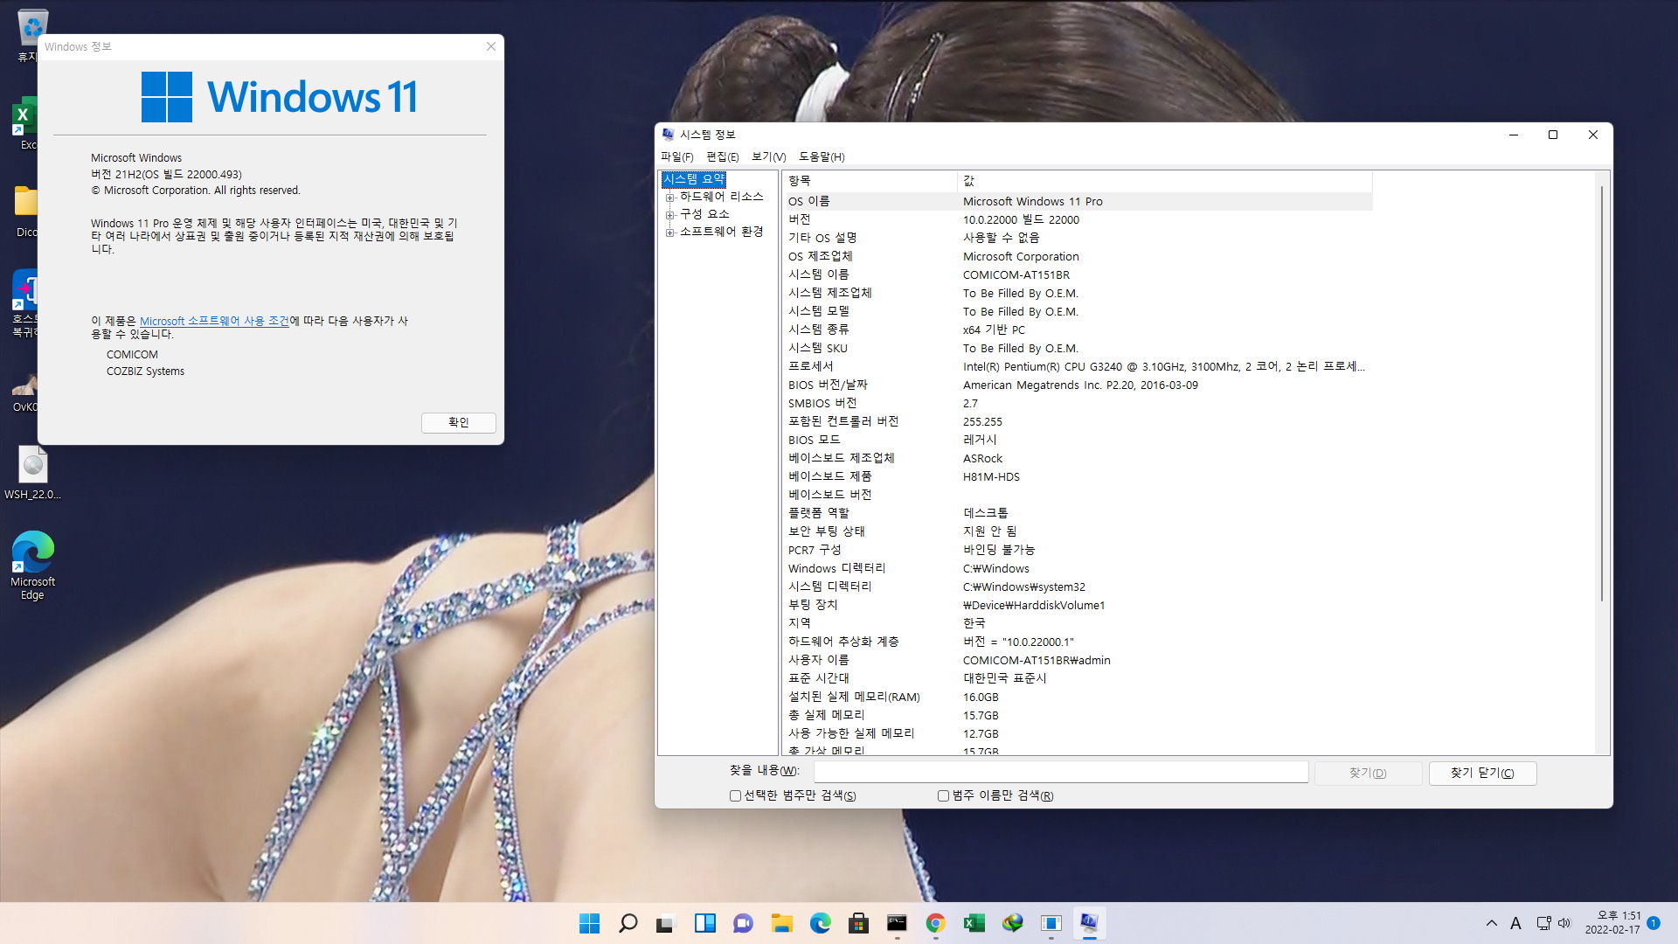Open the 보기(V) menu
Viewport: 1678px width, 944px height.
(768, 156)
